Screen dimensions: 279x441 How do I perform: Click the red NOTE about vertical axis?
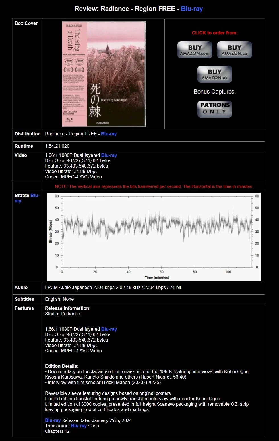[154, 186]
